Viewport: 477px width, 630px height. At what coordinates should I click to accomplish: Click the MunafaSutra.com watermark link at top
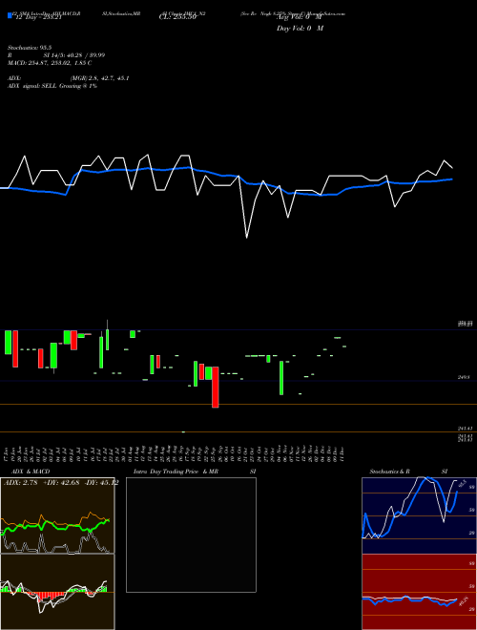click(x=324, y=13)
